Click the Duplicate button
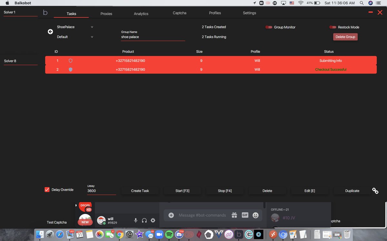 point(352,191)
